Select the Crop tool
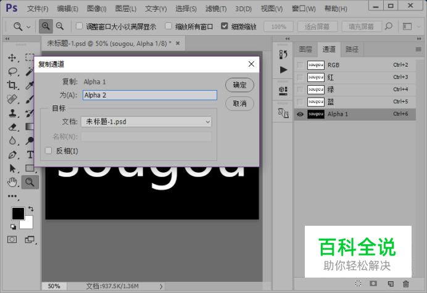This screenshot has width=427, height=293. [x=12, y=85]
